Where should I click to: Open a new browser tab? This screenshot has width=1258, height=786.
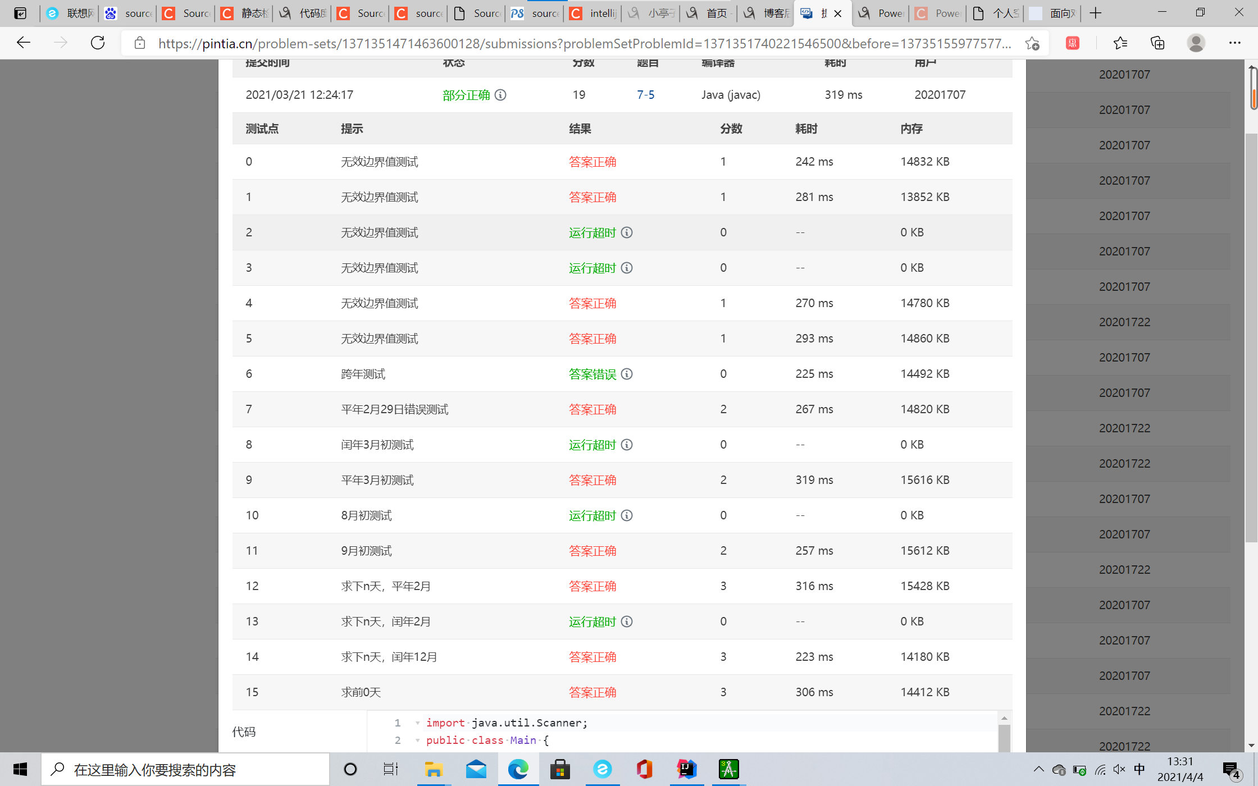[x=1095, y=13]
